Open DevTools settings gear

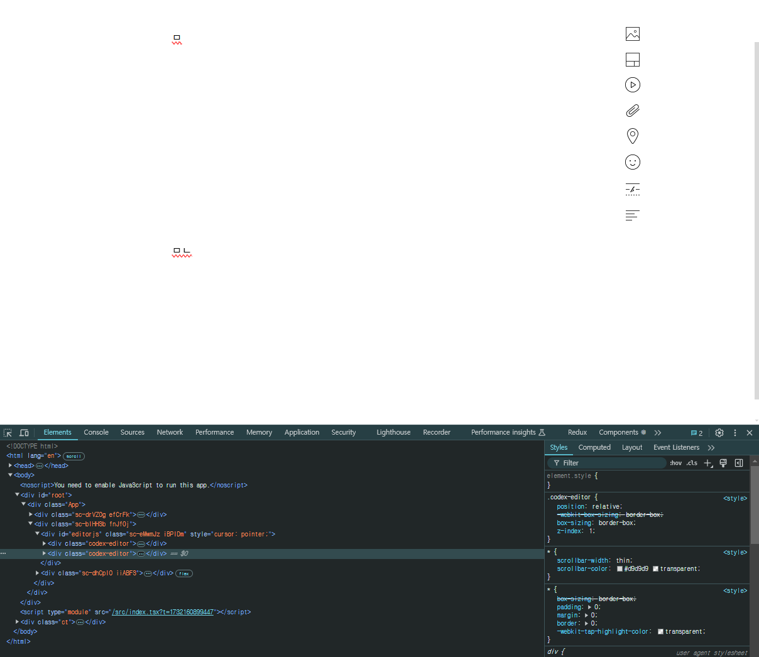[x=719, y=433]
